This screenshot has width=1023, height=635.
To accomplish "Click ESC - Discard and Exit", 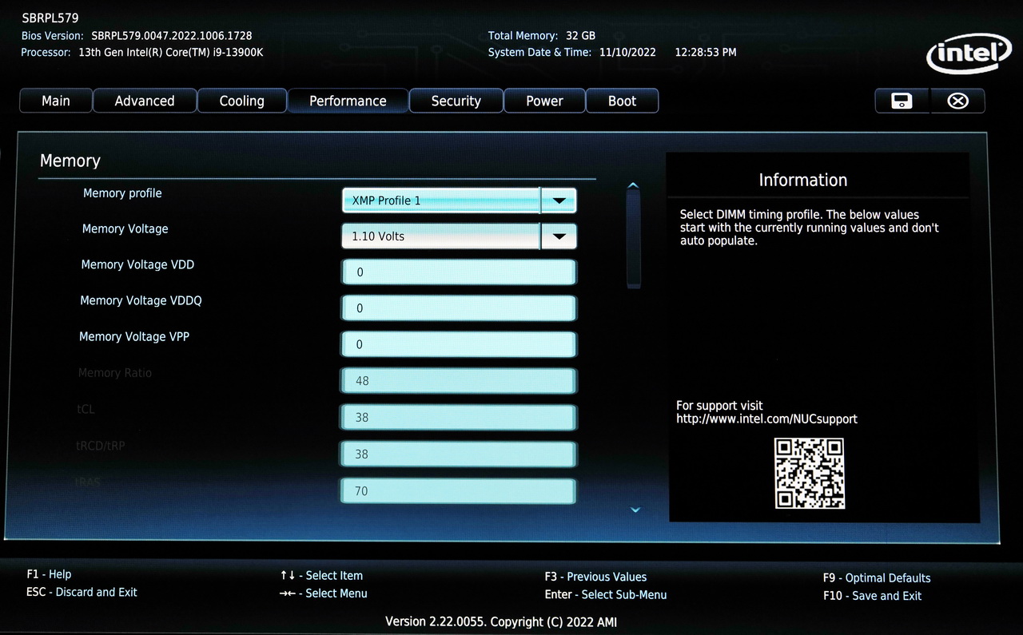I will (x=82, y=592).
